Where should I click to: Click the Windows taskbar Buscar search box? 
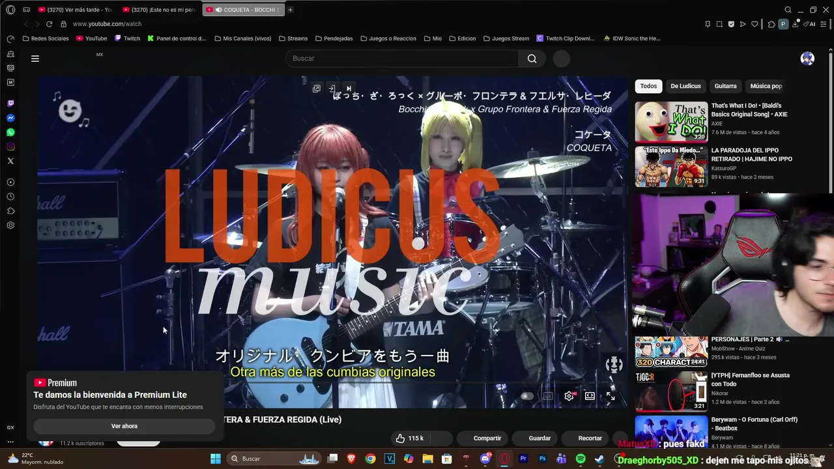274,459
